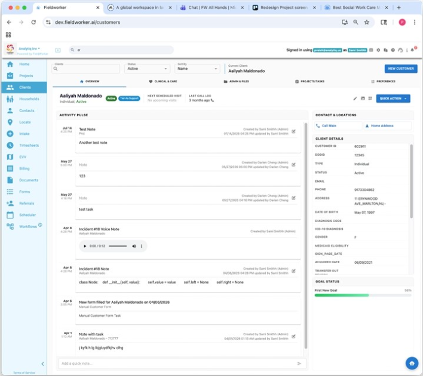Switch to the Clinical & Care tab

pyautogui.click(x=163, y=81)
